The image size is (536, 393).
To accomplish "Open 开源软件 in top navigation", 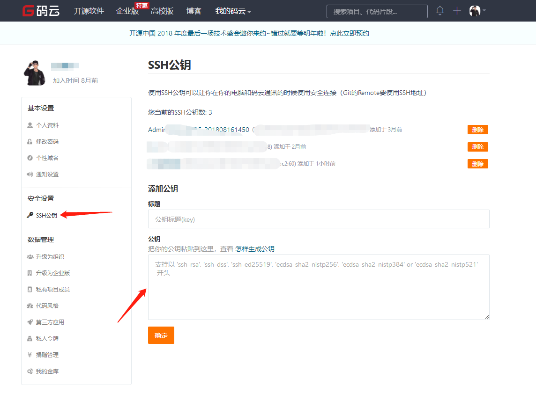I will pyautogui.click(x=89, y=11).
